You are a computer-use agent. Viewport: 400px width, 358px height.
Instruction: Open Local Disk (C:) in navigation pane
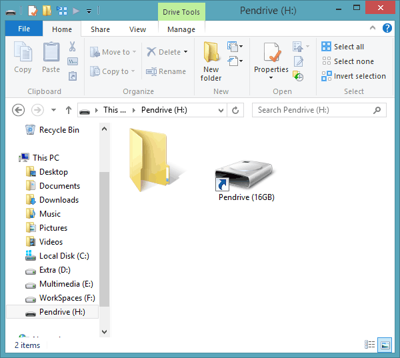[x=57, y=256]
